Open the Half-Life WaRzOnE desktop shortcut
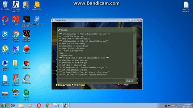 26,36
